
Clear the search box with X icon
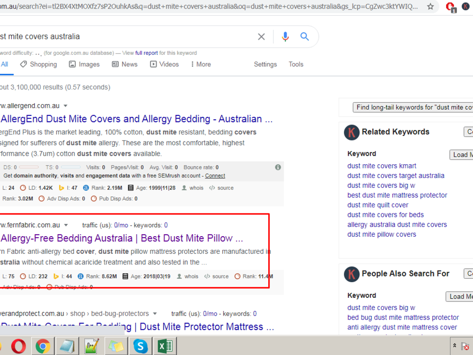[x=261, y=37]
